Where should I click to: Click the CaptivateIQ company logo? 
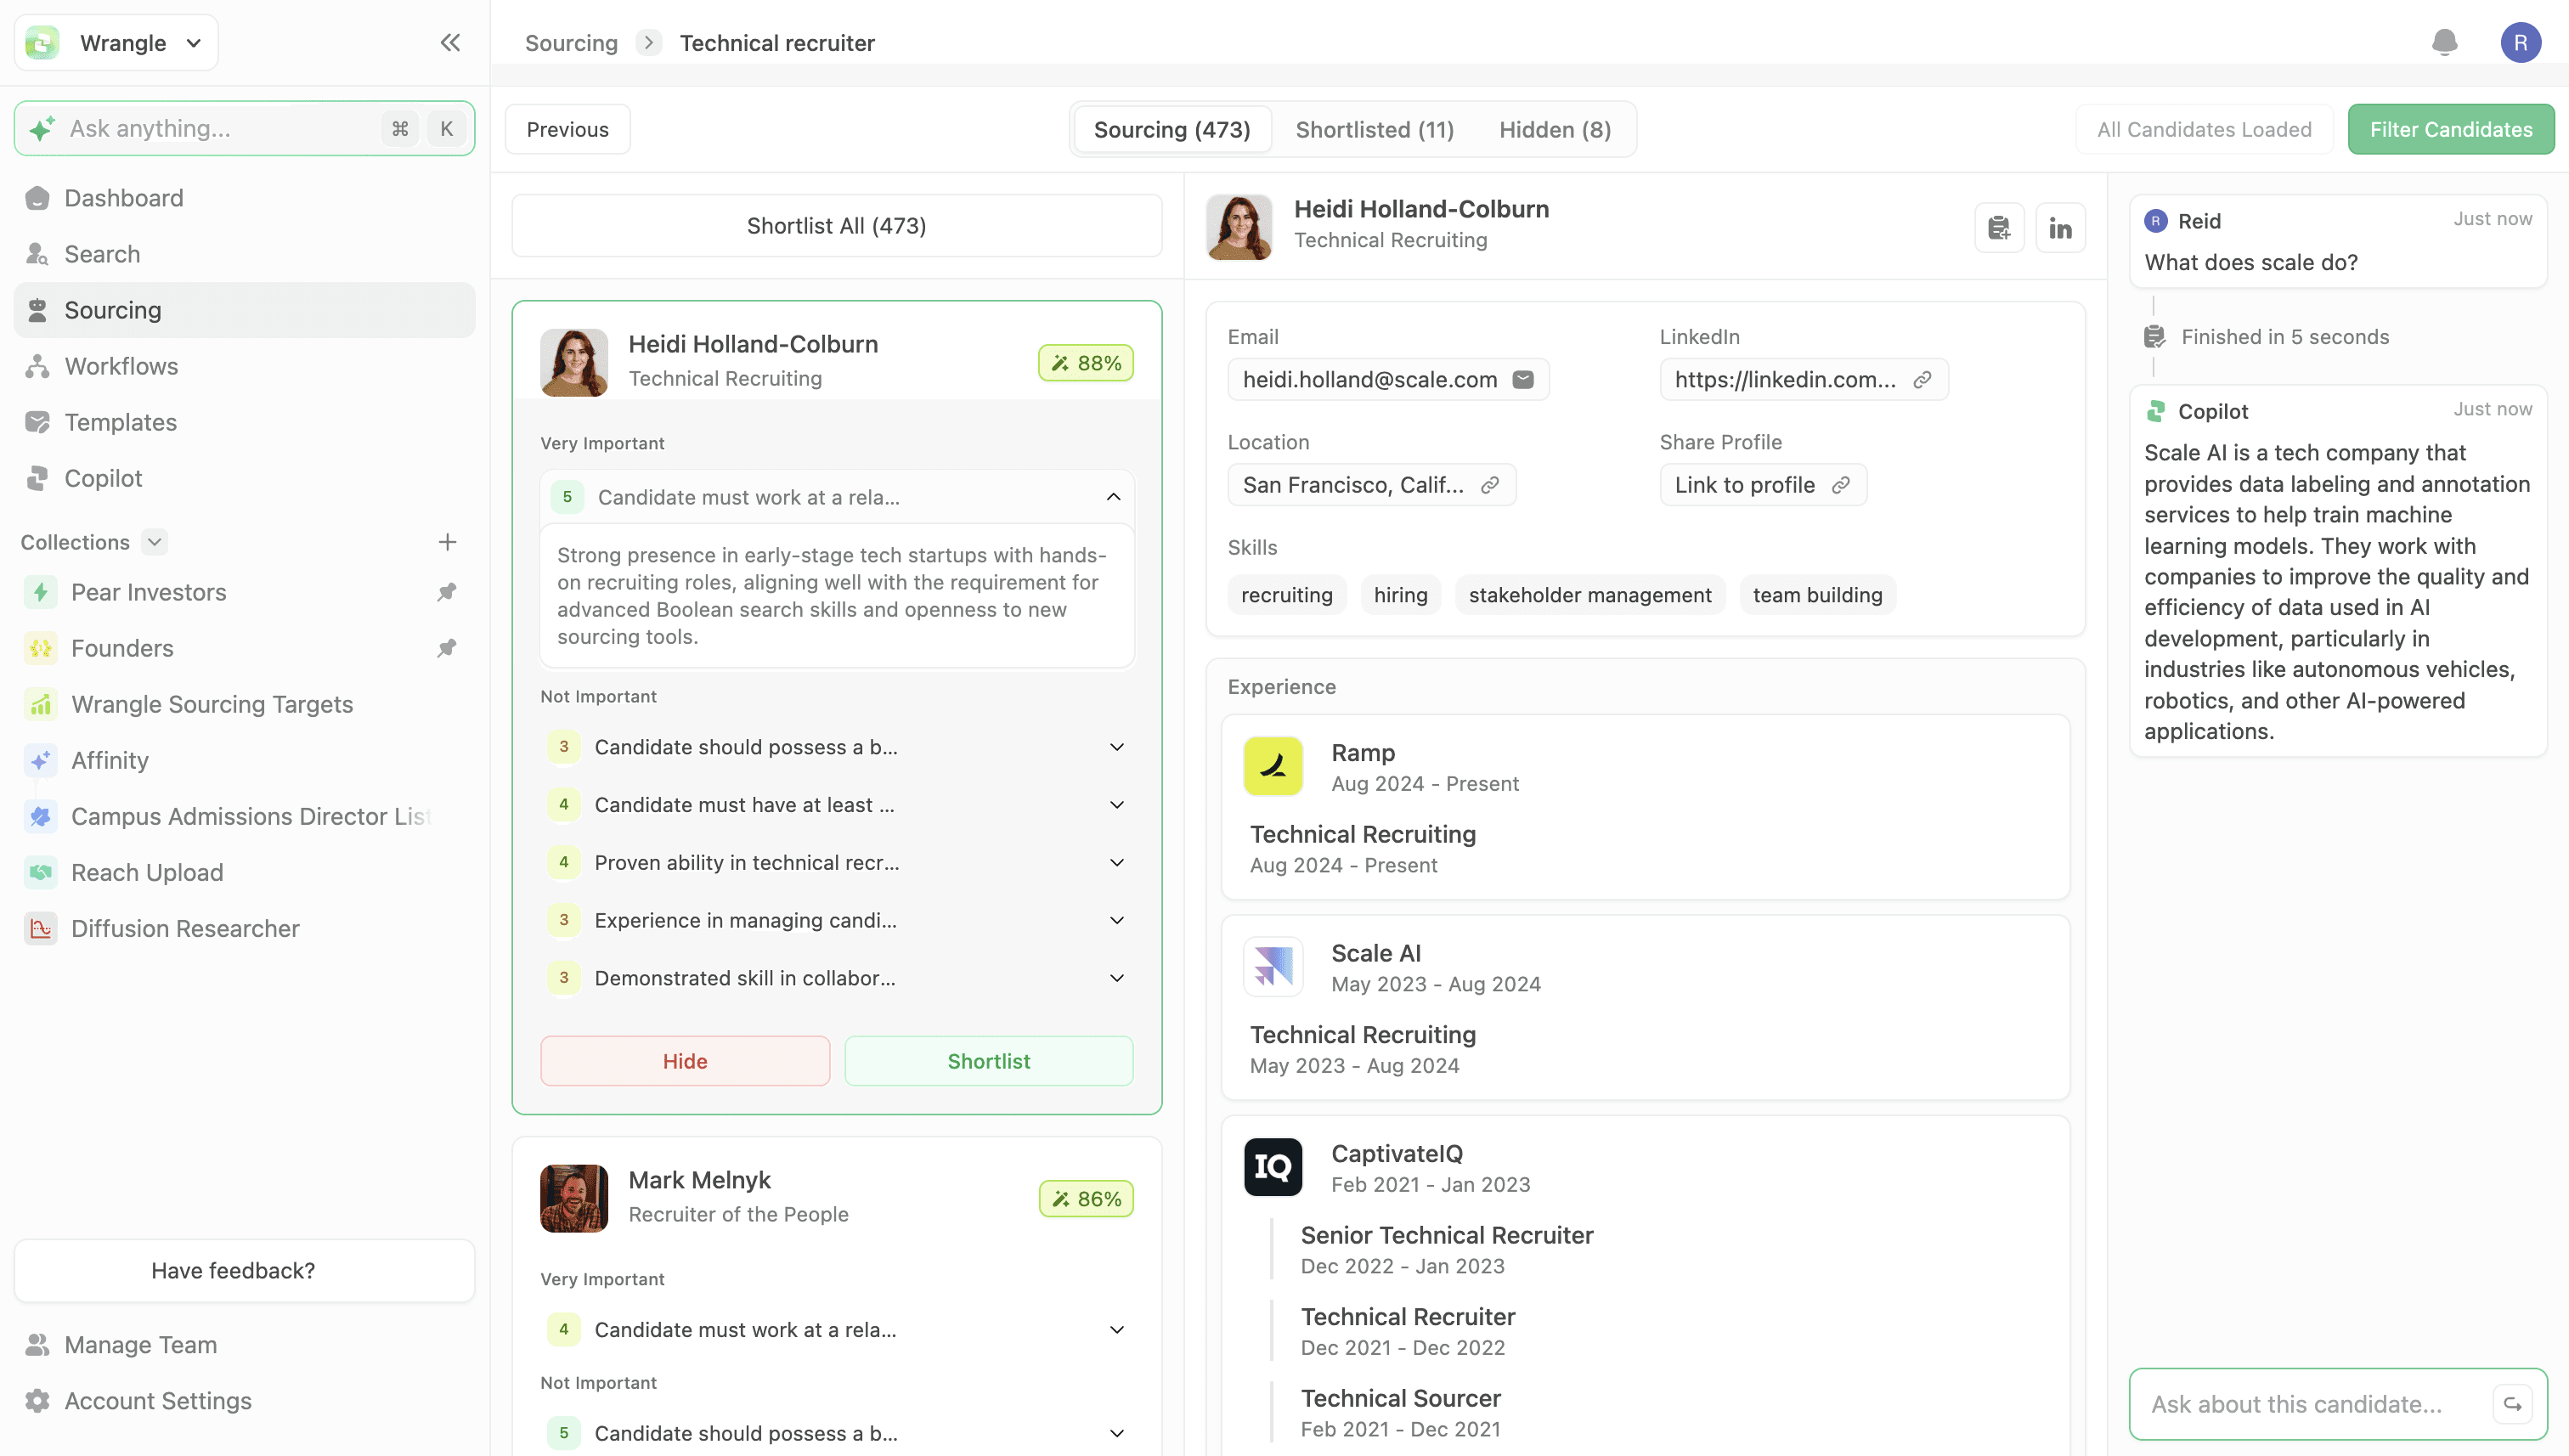coord(1272,1166)
